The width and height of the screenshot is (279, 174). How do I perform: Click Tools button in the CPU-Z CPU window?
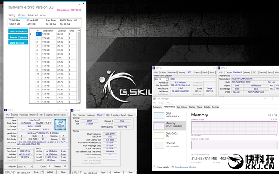[x=36, y=172]
